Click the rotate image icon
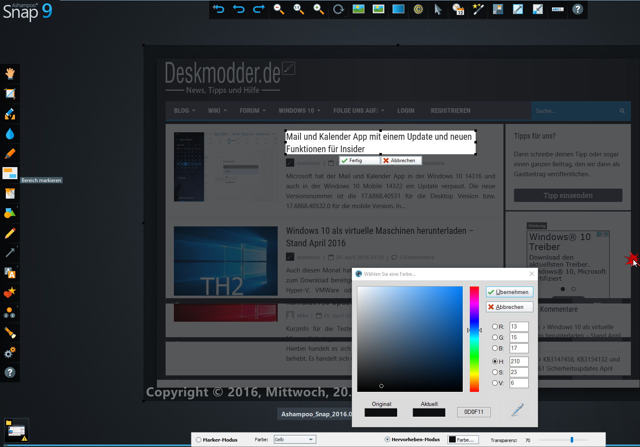The image size is (640, 447). point(338,9)
